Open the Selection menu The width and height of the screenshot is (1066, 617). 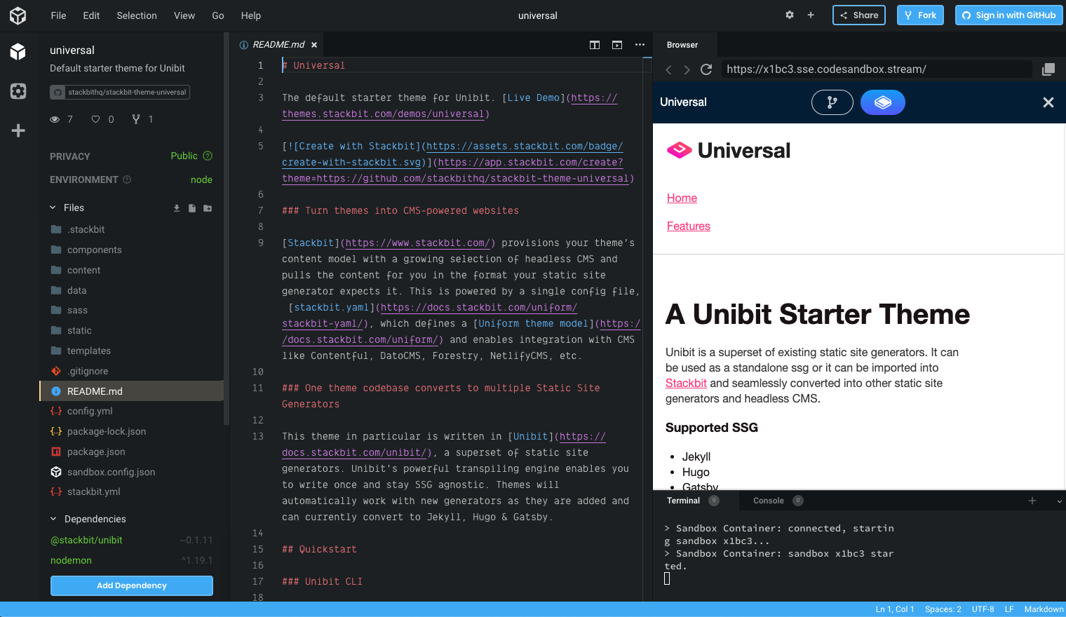tap(137, 15)
